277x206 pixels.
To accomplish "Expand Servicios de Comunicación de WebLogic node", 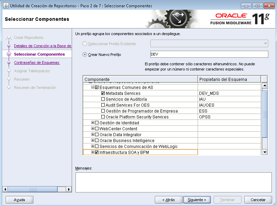I will click(93, 146).
